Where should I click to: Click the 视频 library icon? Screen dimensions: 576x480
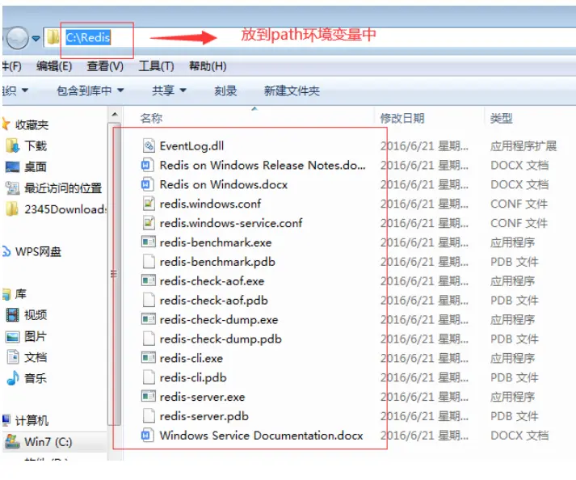tap(12, 315)
